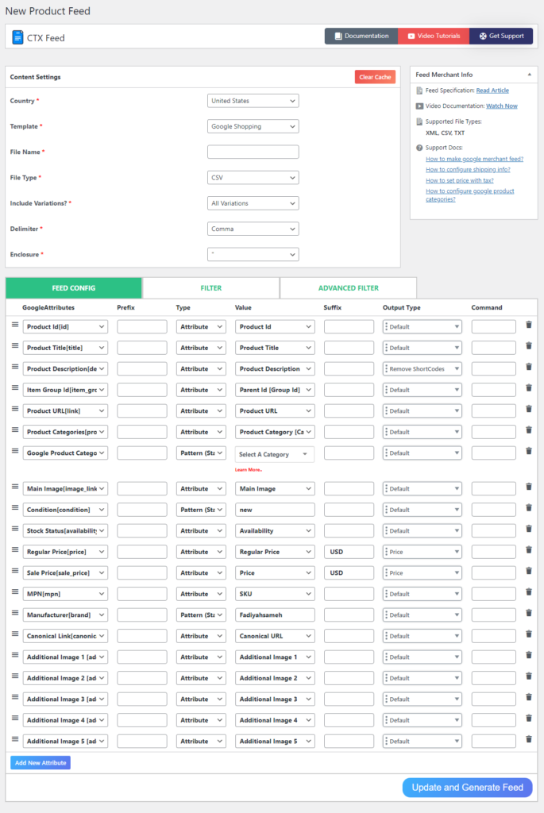
Task: Click the Command field in Product Title row
Action: coord(494,348)
